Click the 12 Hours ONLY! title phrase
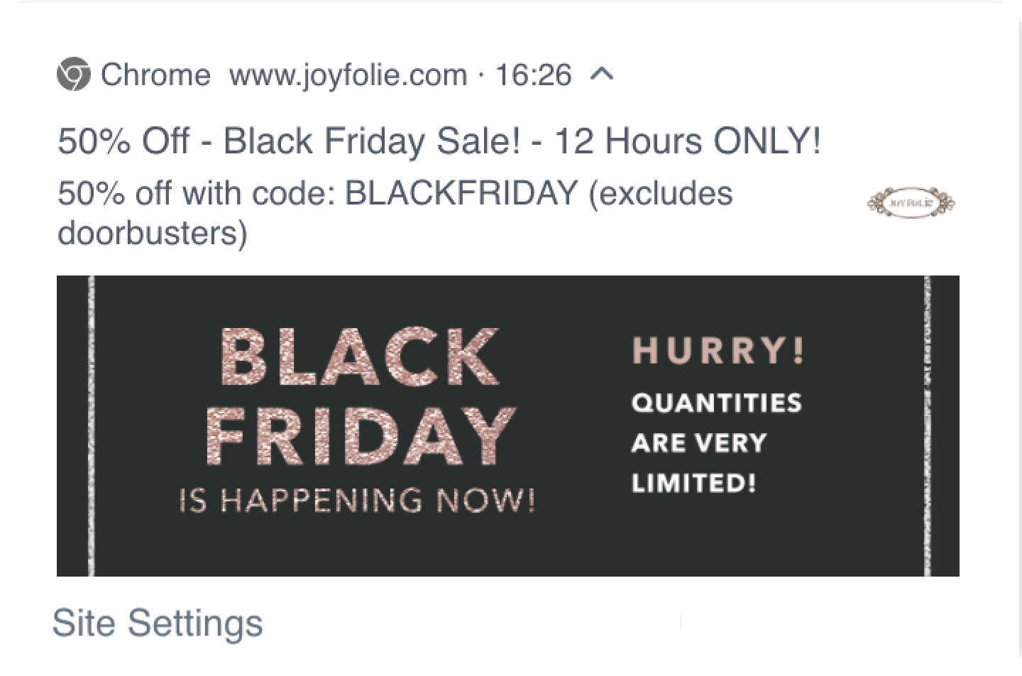 point(687,141)
